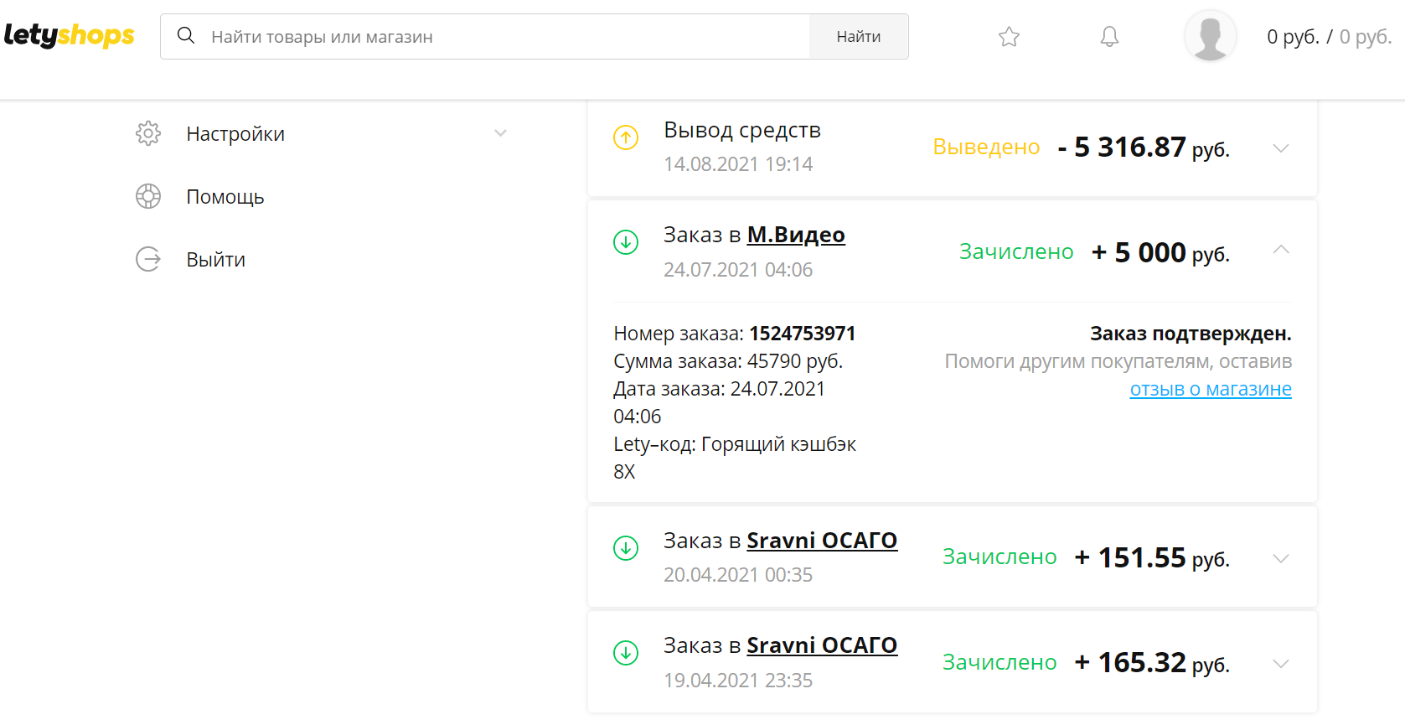
Task: Open the M.Видео store link
Action: 795,235
